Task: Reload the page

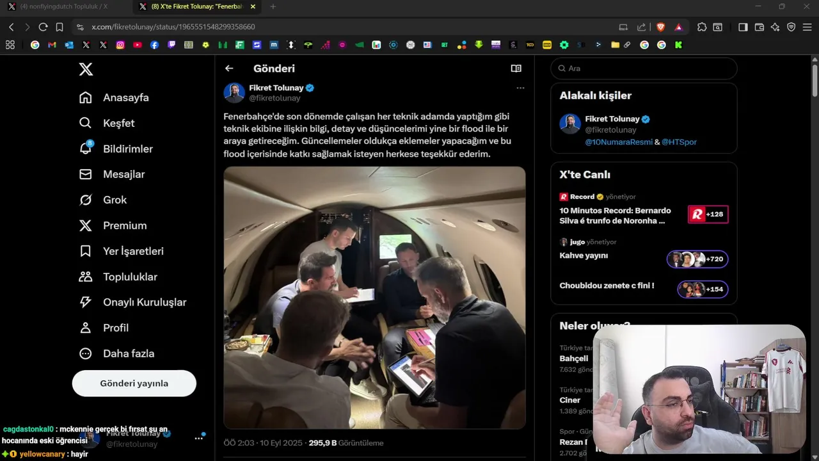Action: point(43,27)
